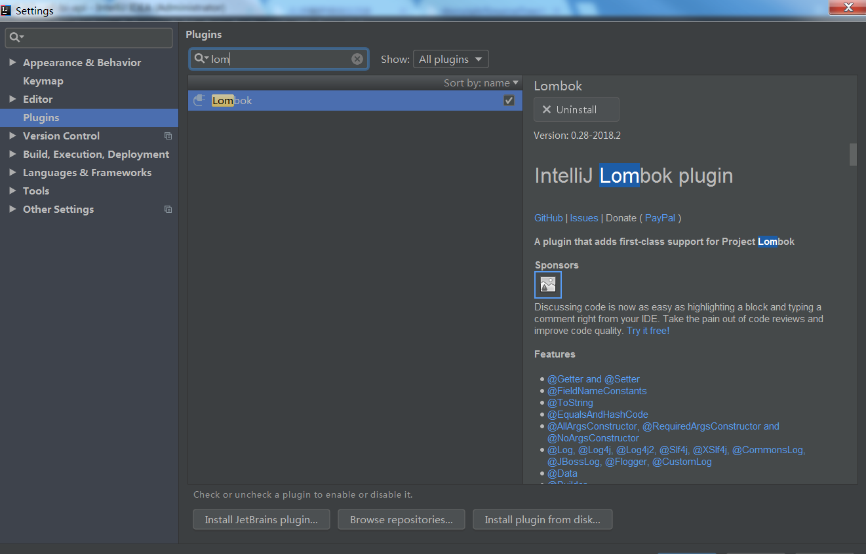Image resolution: width=866 pixels, height=554 pixels.
Task: Open the @Data feature link
Action: pyautogui.click(x=562, y=473)
